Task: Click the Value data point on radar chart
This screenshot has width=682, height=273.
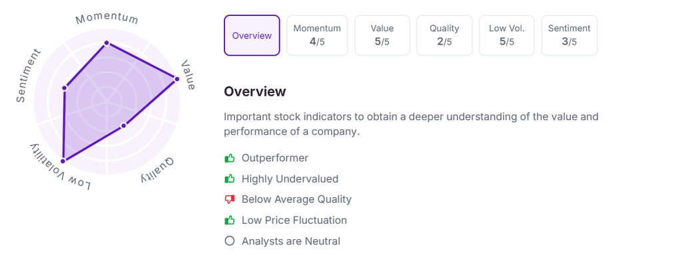Action: [176, 79]
